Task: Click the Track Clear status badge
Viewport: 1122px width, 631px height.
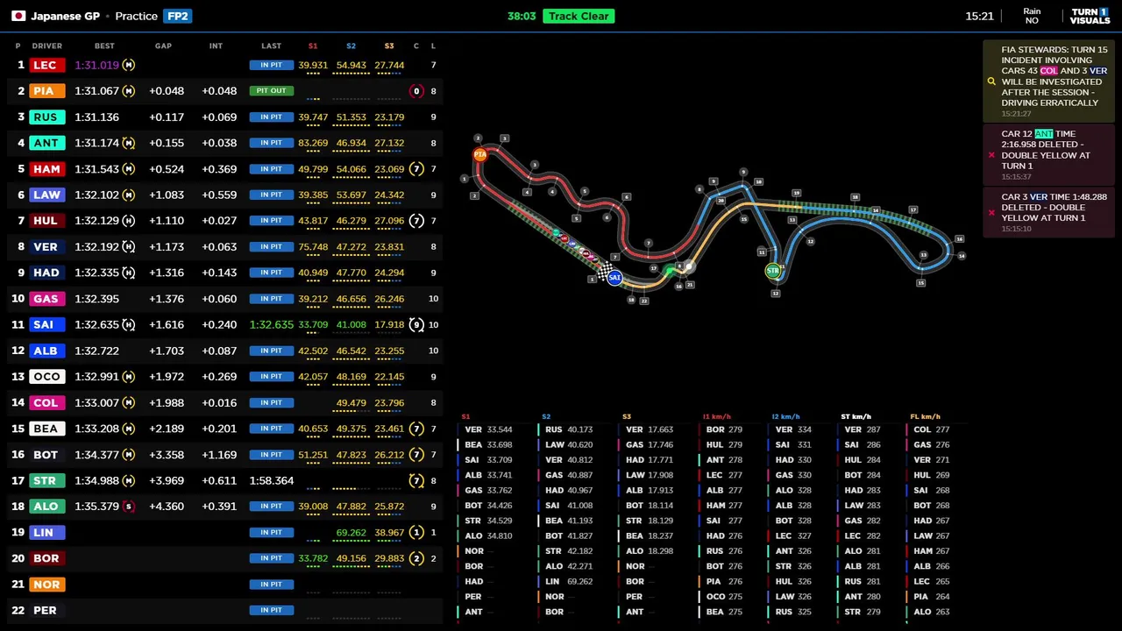Action: (x=579, y=16)
